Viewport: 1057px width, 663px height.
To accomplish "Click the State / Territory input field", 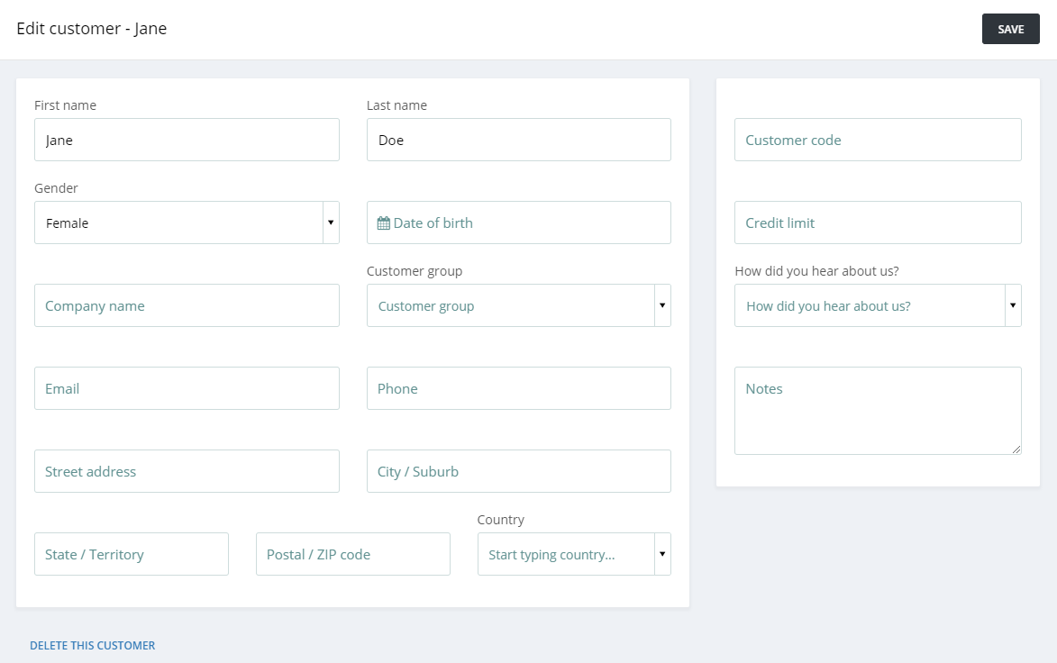I will point(132,554).
